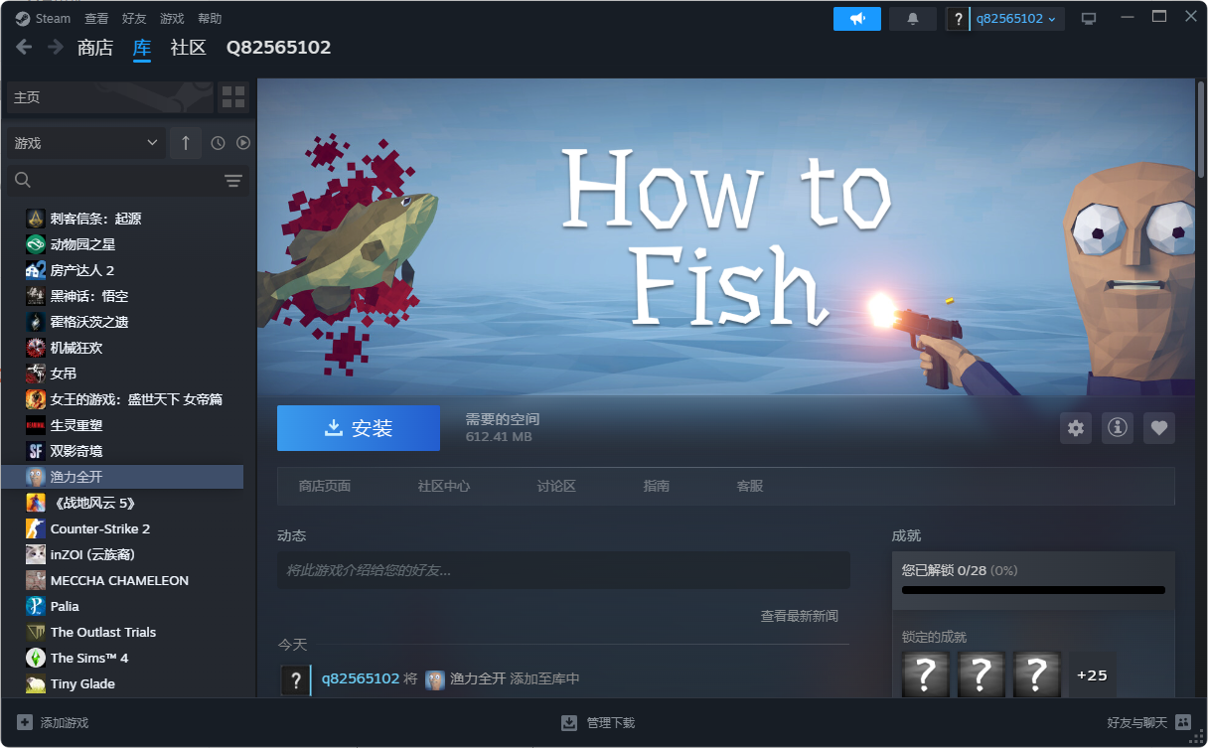Open the announcements megaphone button
This screenshot has height=748, width=1208.
[x=857, y=18]
